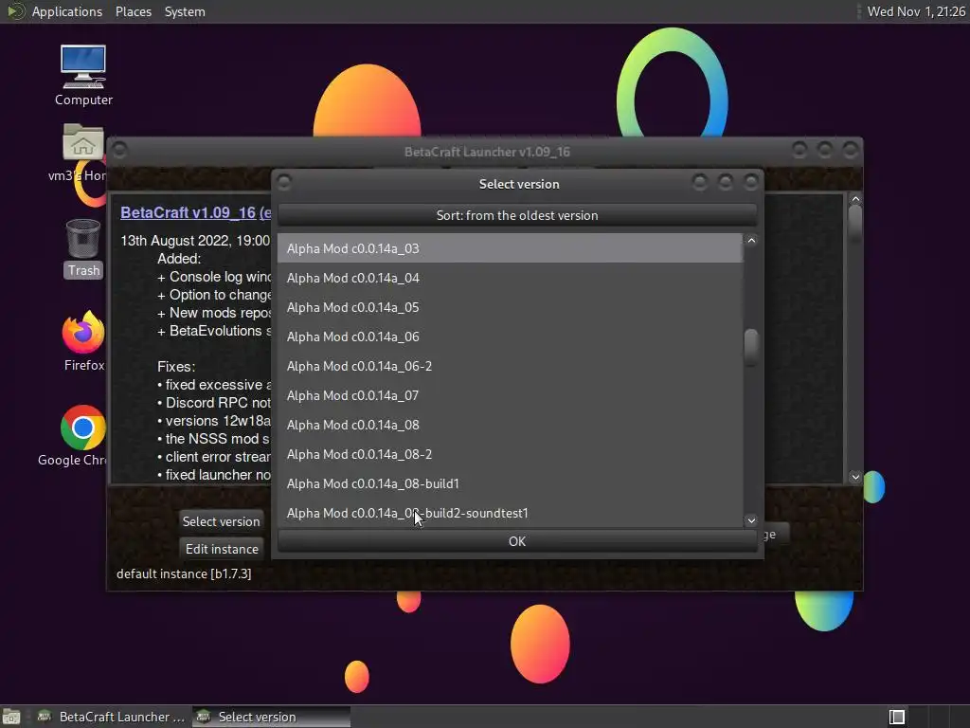This screenshot has height=728, width=970.
Task: Click the show desktop icon in bottom panel
Action: point(11,717)
